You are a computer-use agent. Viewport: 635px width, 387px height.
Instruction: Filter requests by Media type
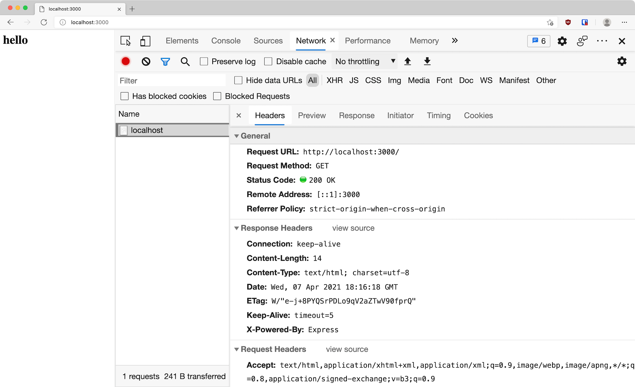419,80
